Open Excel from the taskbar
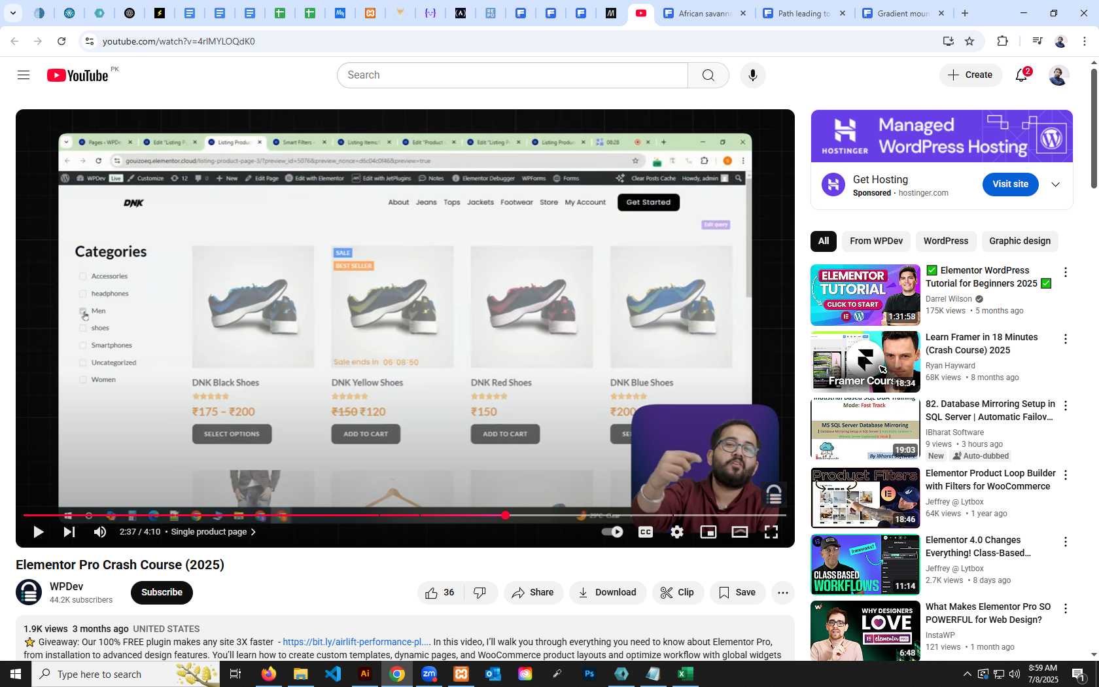Screen dimensions: 1099x687 685,674
